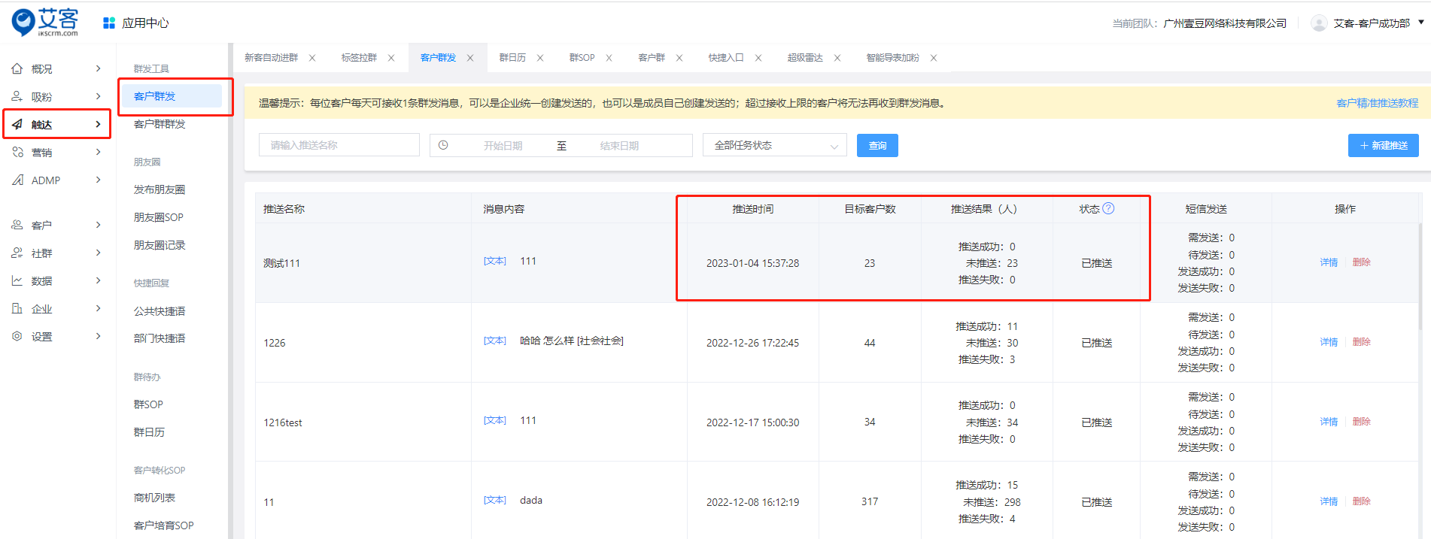
Task: Click the 新建推送 button
Action: pos(1383,145)
